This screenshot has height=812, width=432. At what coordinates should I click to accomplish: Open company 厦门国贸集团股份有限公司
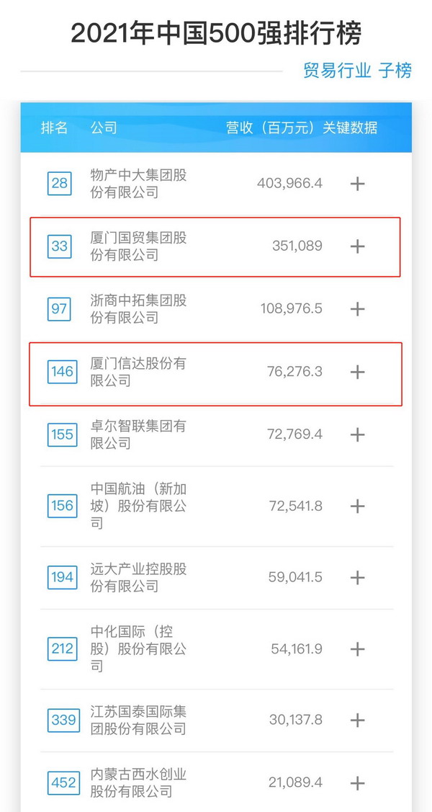click(x=138, y=246)
